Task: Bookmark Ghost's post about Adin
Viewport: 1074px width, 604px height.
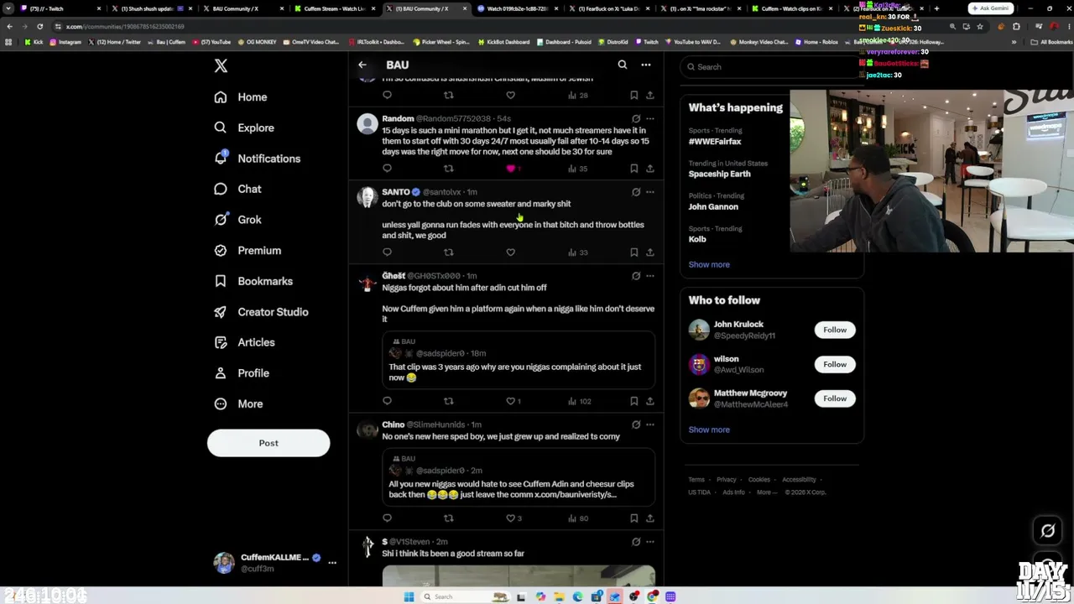Action: [x=633, y=401]
